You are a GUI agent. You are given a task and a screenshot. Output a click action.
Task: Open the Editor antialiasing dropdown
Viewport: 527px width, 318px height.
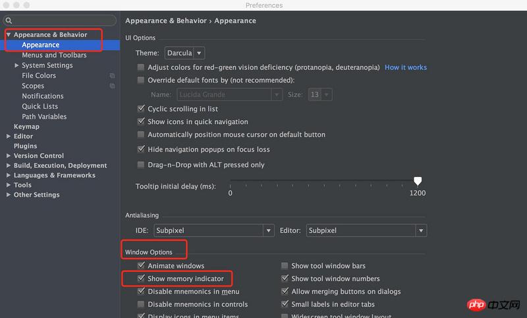coord(366,230)
